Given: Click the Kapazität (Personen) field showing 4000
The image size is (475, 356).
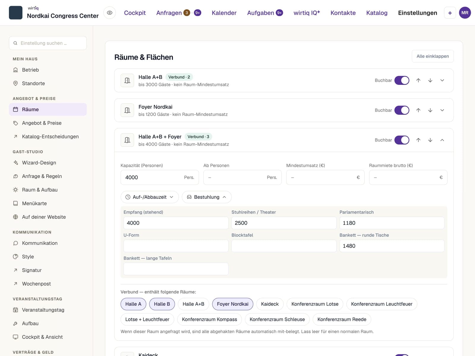Looking at the screenshot, I should (x=159, y=177).
